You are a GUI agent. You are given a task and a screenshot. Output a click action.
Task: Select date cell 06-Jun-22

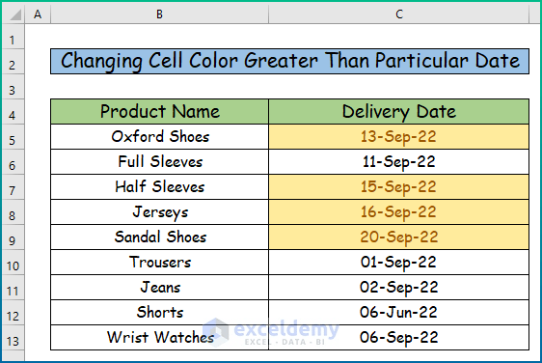tap(399, 313)
